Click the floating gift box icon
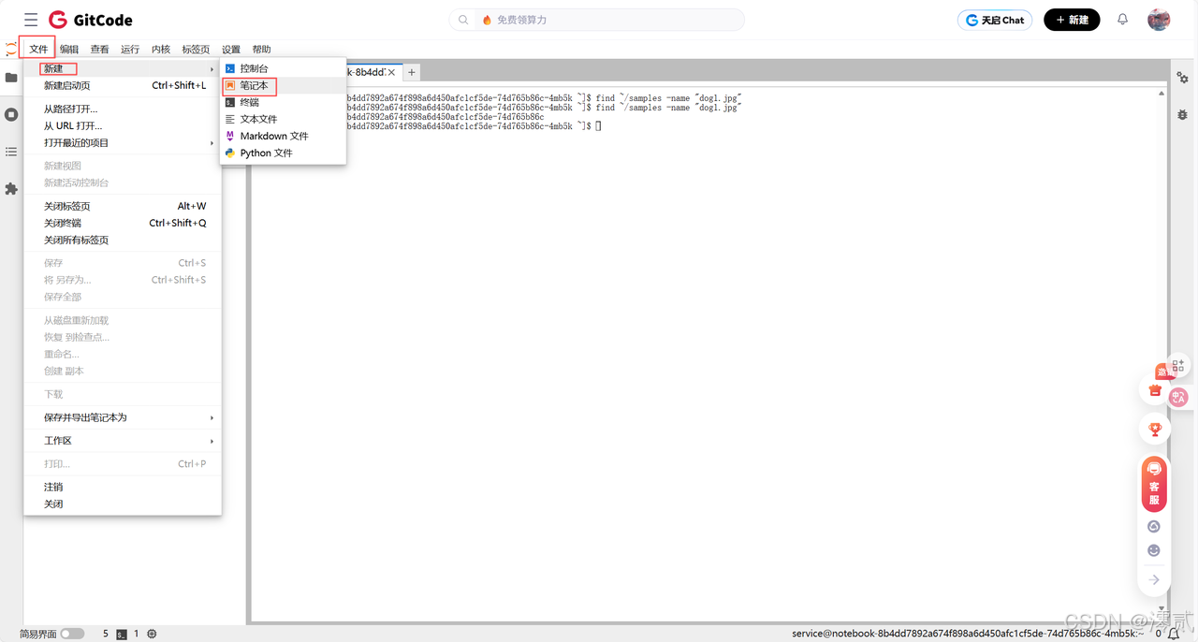The image size is (1198, 642). pos(1155,390)
